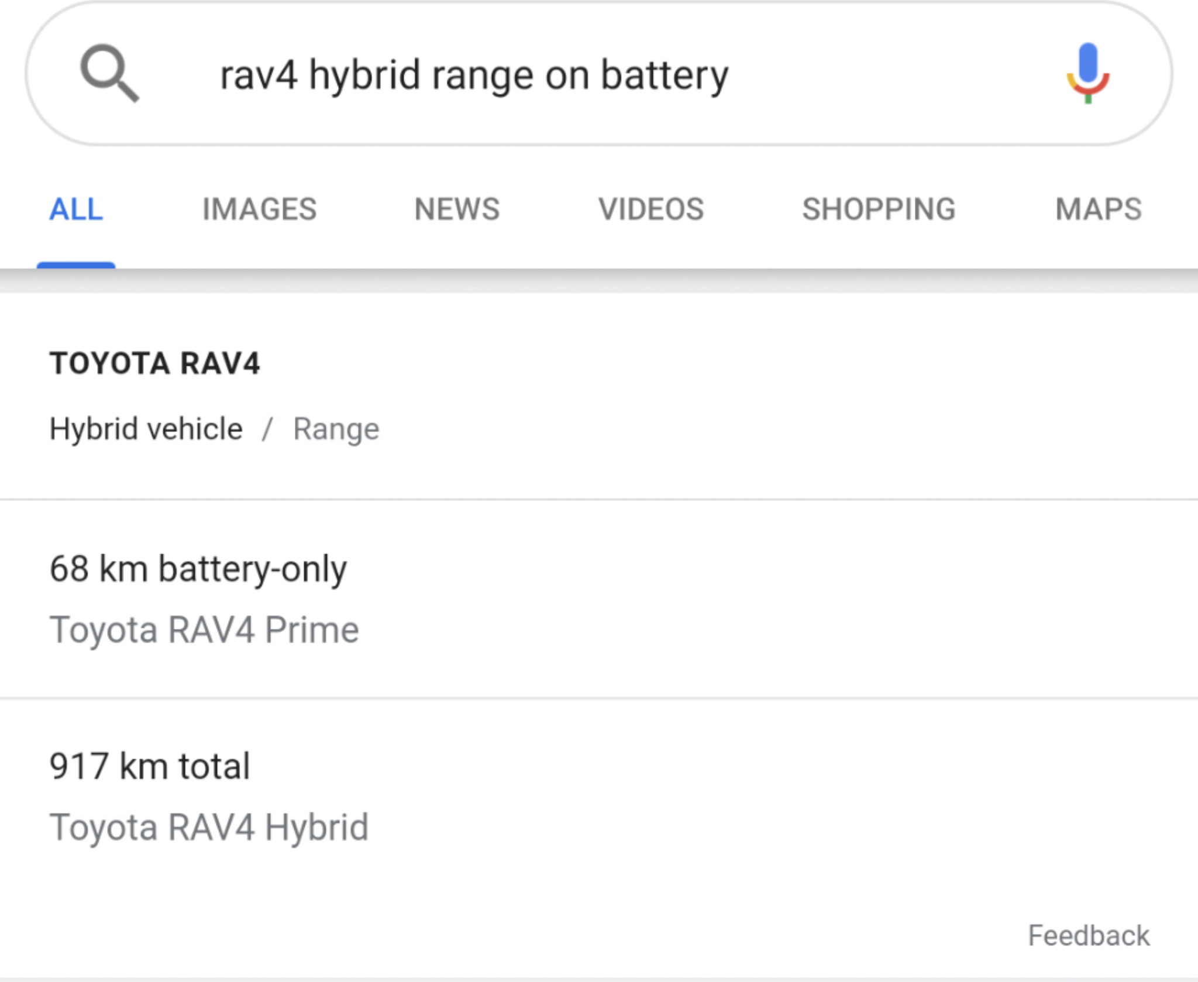Click the blue underline beneath ALL tab
The image size is (1198, 982).
coord(76,265)
